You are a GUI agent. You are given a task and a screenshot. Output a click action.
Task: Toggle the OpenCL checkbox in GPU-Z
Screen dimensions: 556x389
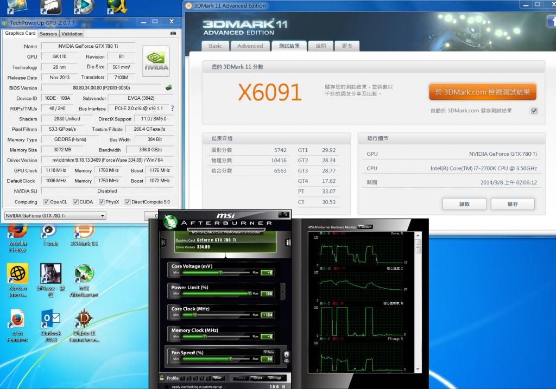pyautogui.click(x=46, y=202)
